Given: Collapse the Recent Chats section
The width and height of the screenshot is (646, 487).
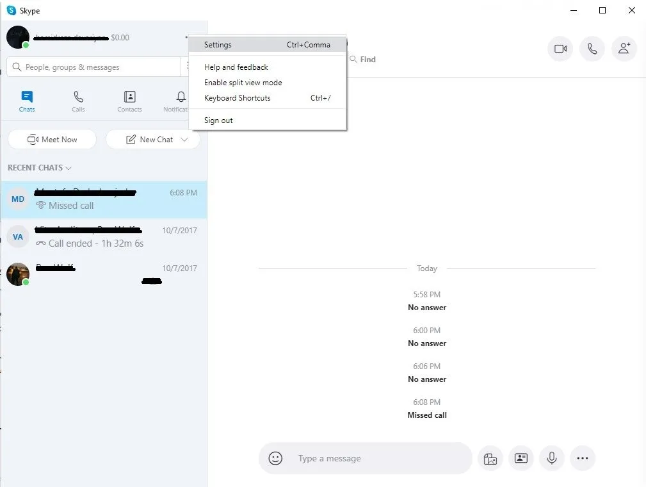Looking at the screenshot, I should (x=40, y=168).
